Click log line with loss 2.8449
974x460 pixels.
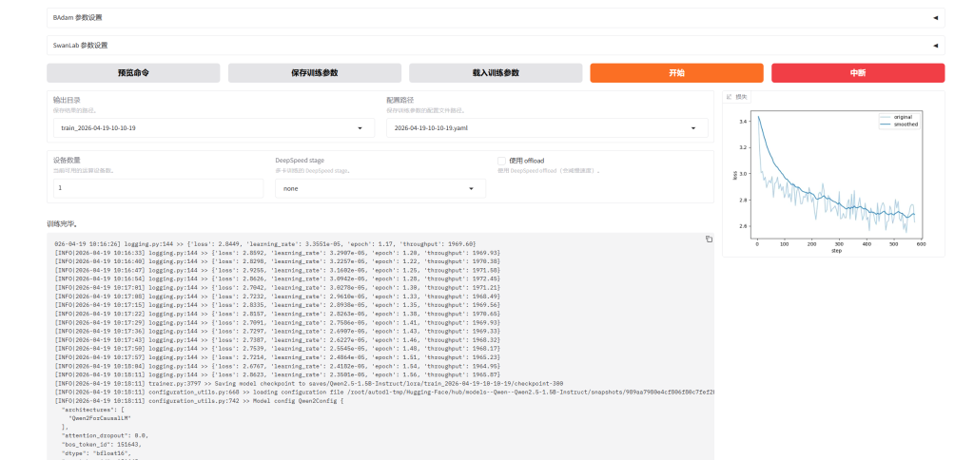264,244
